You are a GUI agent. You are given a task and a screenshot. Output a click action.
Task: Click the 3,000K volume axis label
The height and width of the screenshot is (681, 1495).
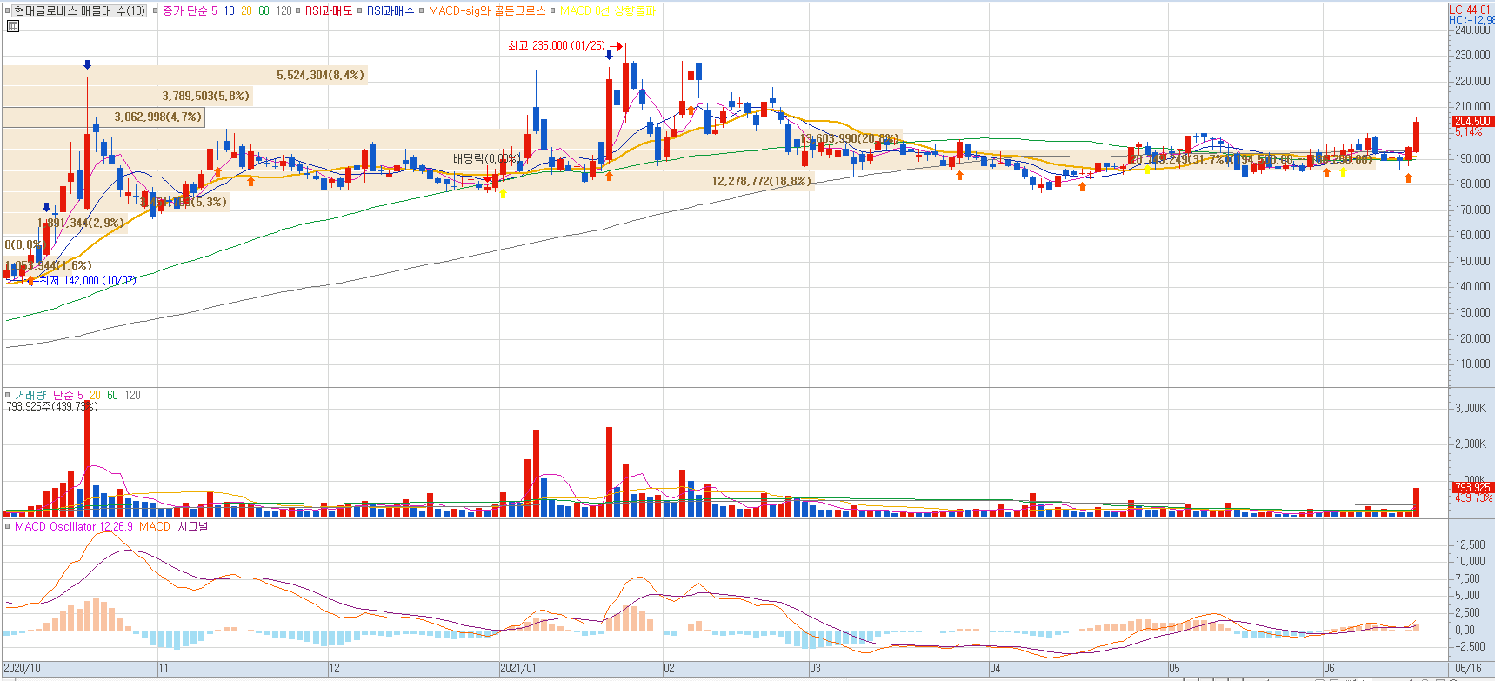point(1471,408)
